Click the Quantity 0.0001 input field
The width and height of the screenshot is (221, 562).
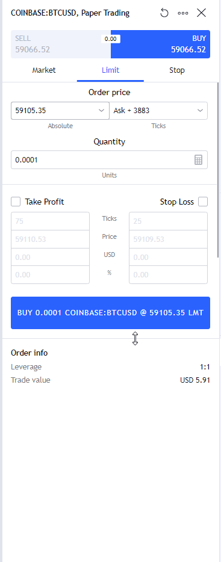(102, 160)
